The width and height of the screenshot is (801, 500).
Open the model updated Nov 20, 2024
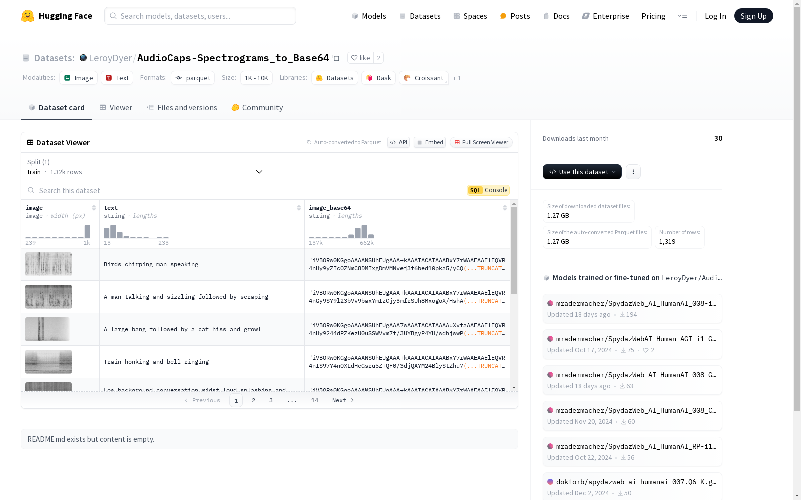[632, 416]
